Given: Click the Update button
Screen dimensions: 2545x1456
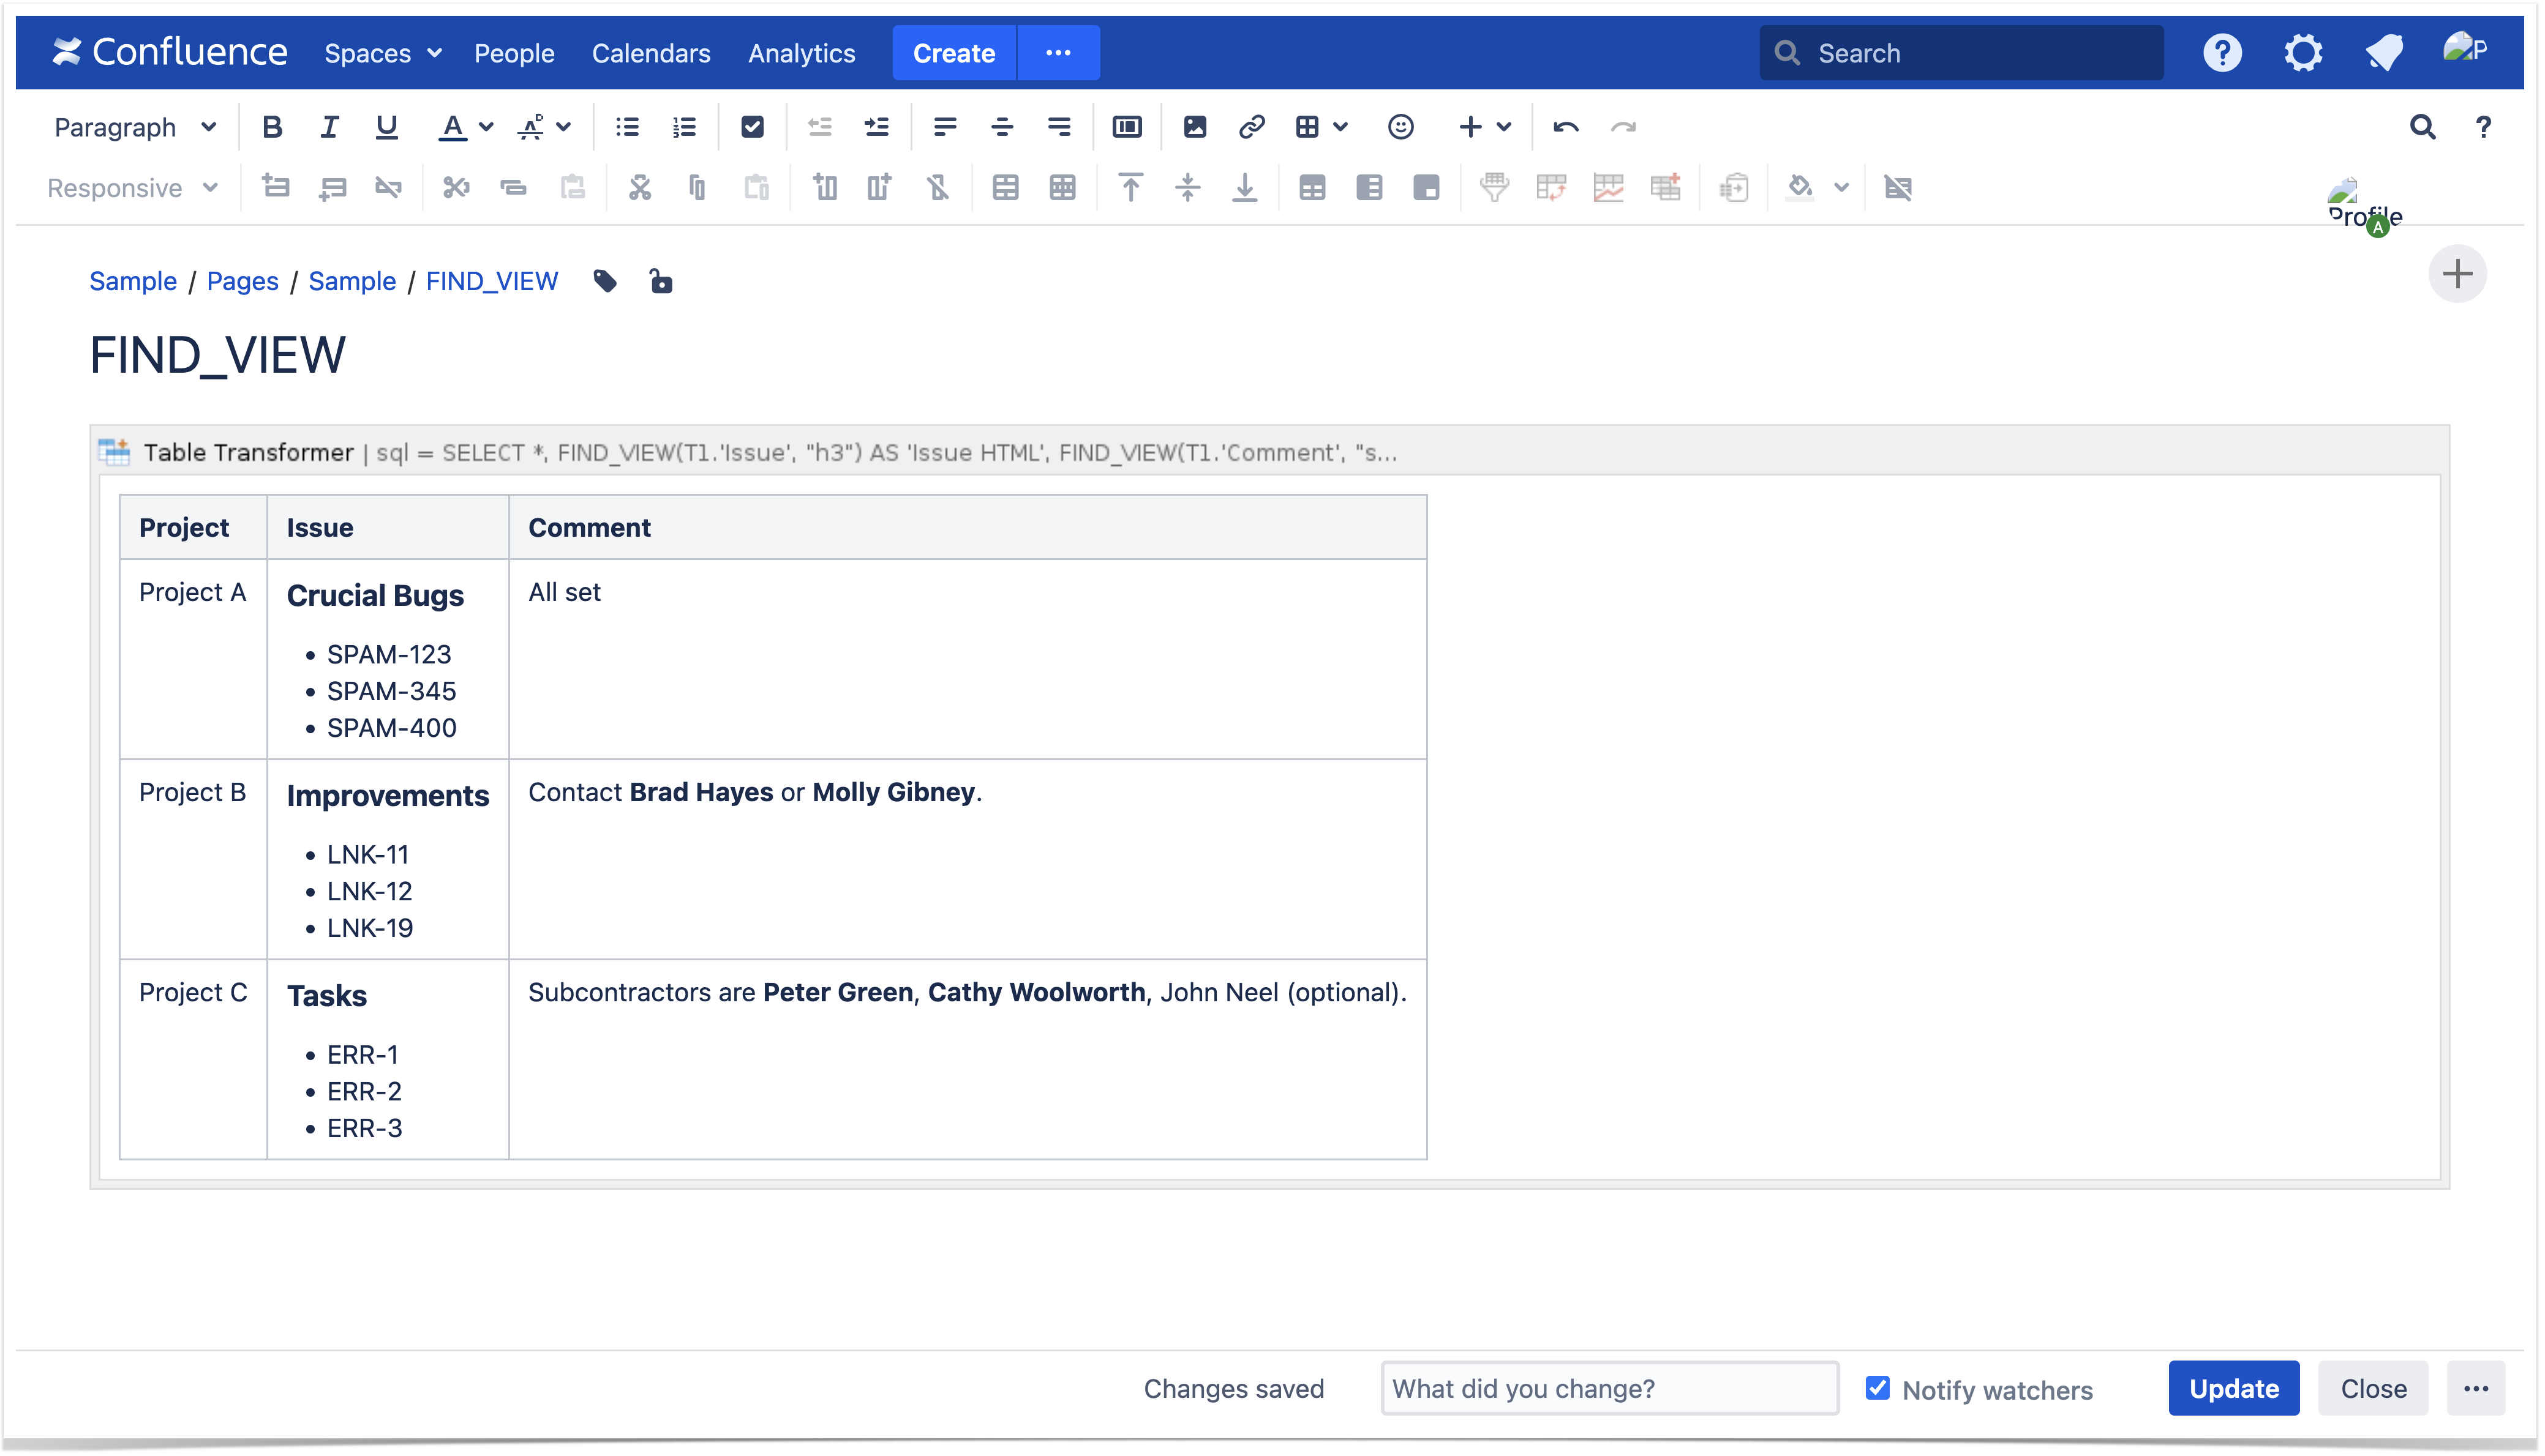Looking at the screenshot, I should (2233, 1388).
